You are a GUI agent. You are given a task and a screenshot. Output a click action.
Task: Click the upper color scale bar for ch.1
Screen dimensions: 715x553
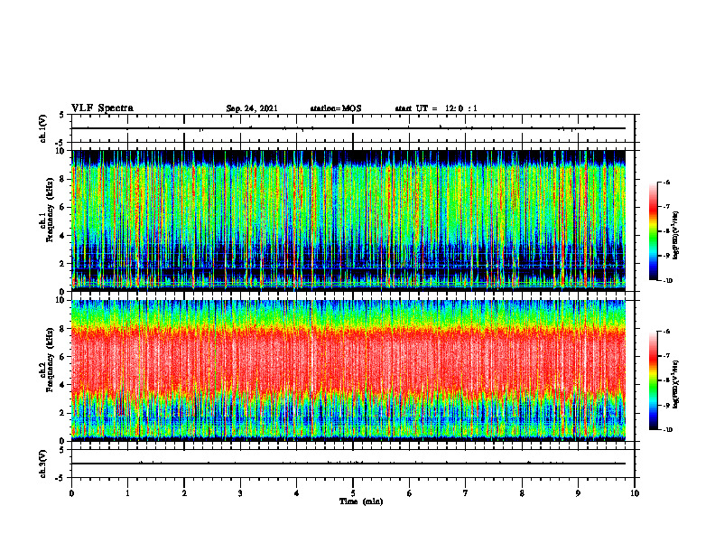click(x=653, y=231)
